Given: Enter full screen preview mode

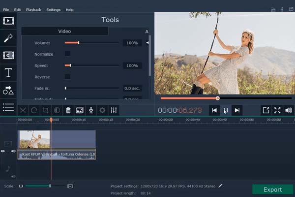Looking at the screenshot, I should click(277, 110).
